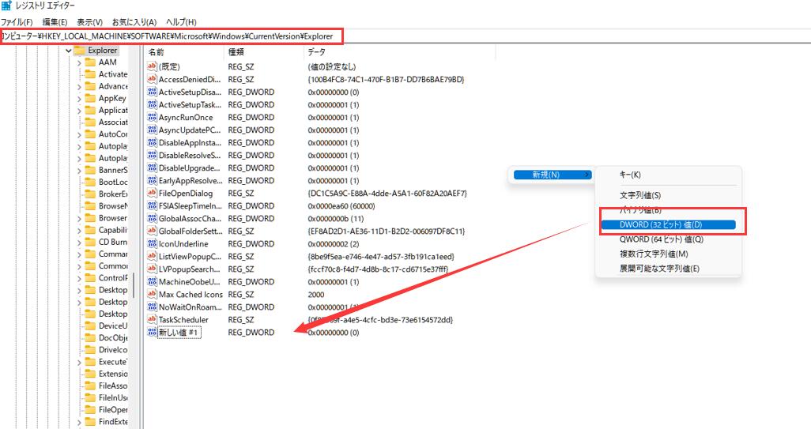Viewport: 811px width, 429px height.
Task: Click the DWORD icon for AsyncRunOnce
Action: pyautogui.click(x=153, y=118)
